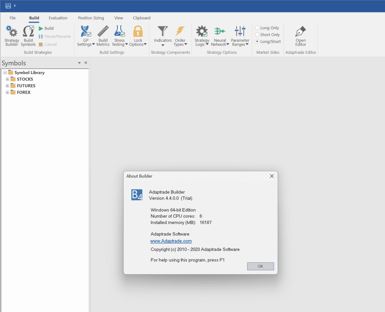Click the copyright notice text
Viewport: 385px width, 312px height.
pyautogui.click(x=195, y=249)
